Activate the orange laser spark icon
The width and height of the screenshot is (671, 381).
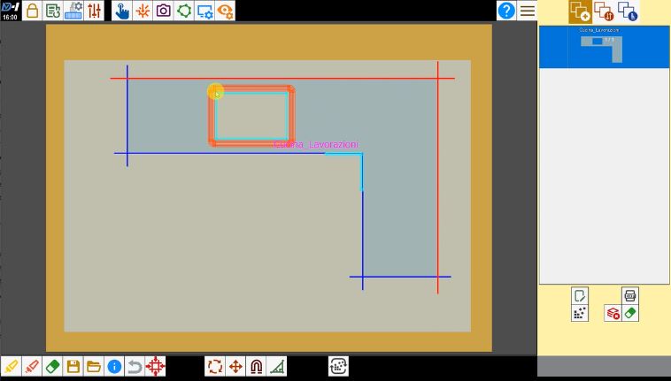pyautogui.click(x=143, y=11)
